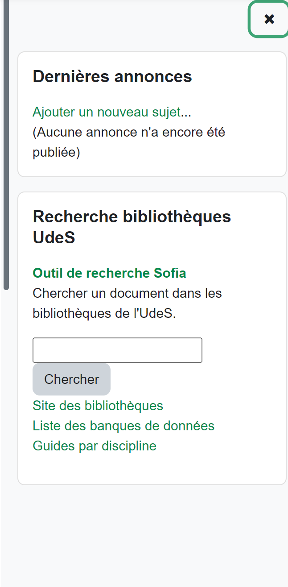Open the "Ajouter un nouveau sujet" link
Image resolution: width=288 pixels, height=587 pixels.
click(x=106, y=112)
